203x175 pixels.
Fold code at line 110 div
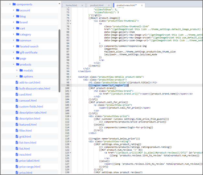71,116
